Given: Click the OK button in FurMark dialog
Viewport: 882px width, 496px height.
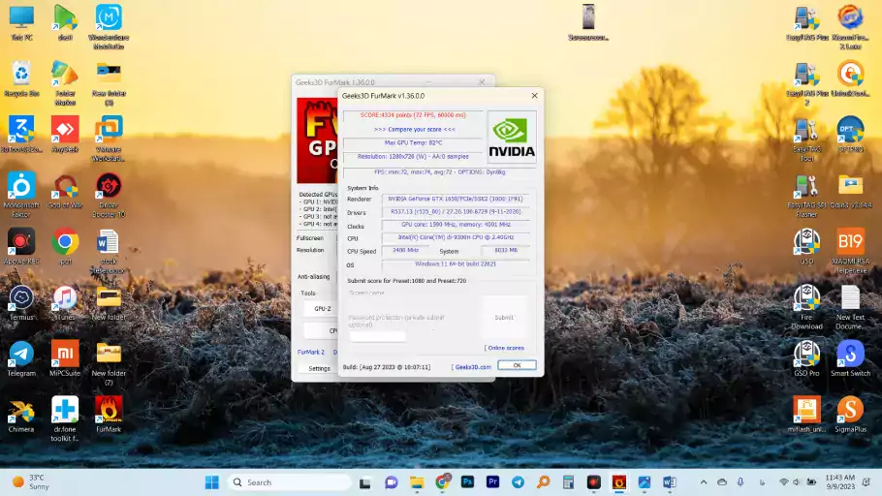Looking at the screenshot, I should [517, 365].
